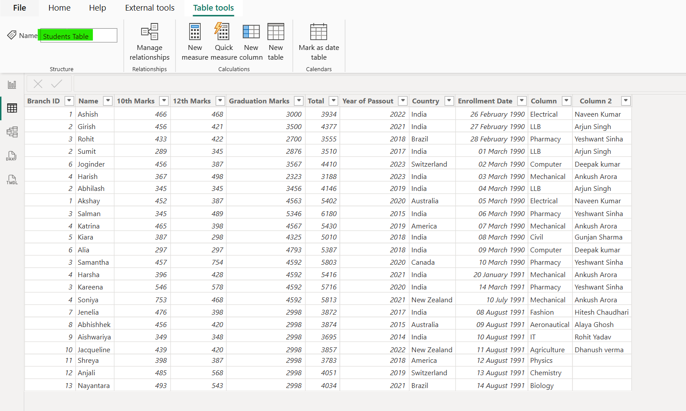Screen dimensions: 686x411
Task: Open the TMDL view
Action: coord(12,179)
